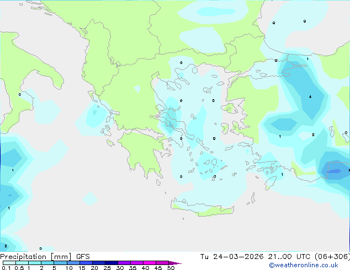
Task: Select the 0.5–1 mm legend swatch
Action: pyautogui.click(x=22, y=263)
